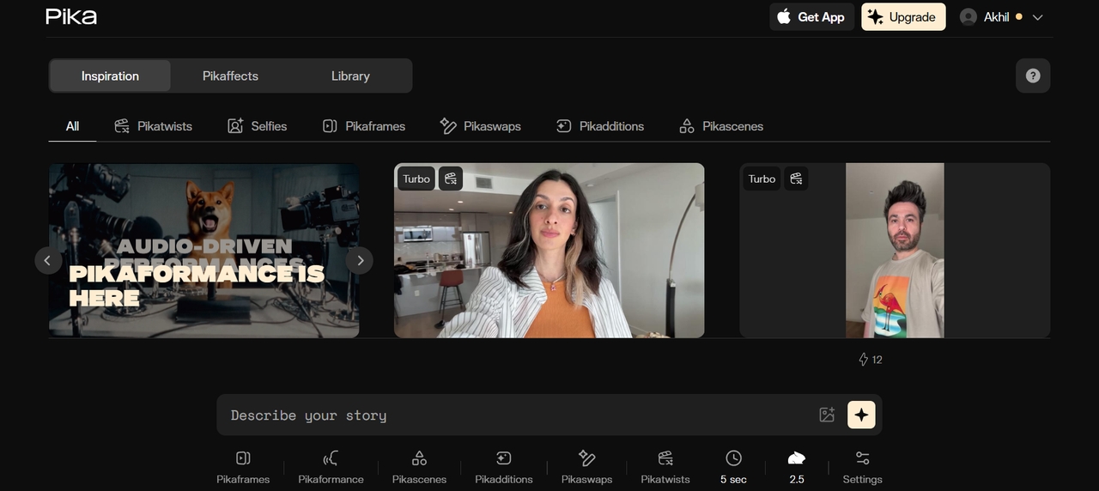Select the All filter tab
The height and width of the screenshot is (491, 1099).
72,126
